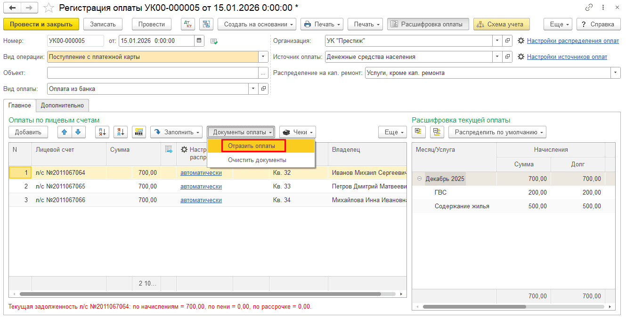Screen dimensions: 626x319
Task: Sort the list descending (Я→А)
Action: (x=121, y=132)
